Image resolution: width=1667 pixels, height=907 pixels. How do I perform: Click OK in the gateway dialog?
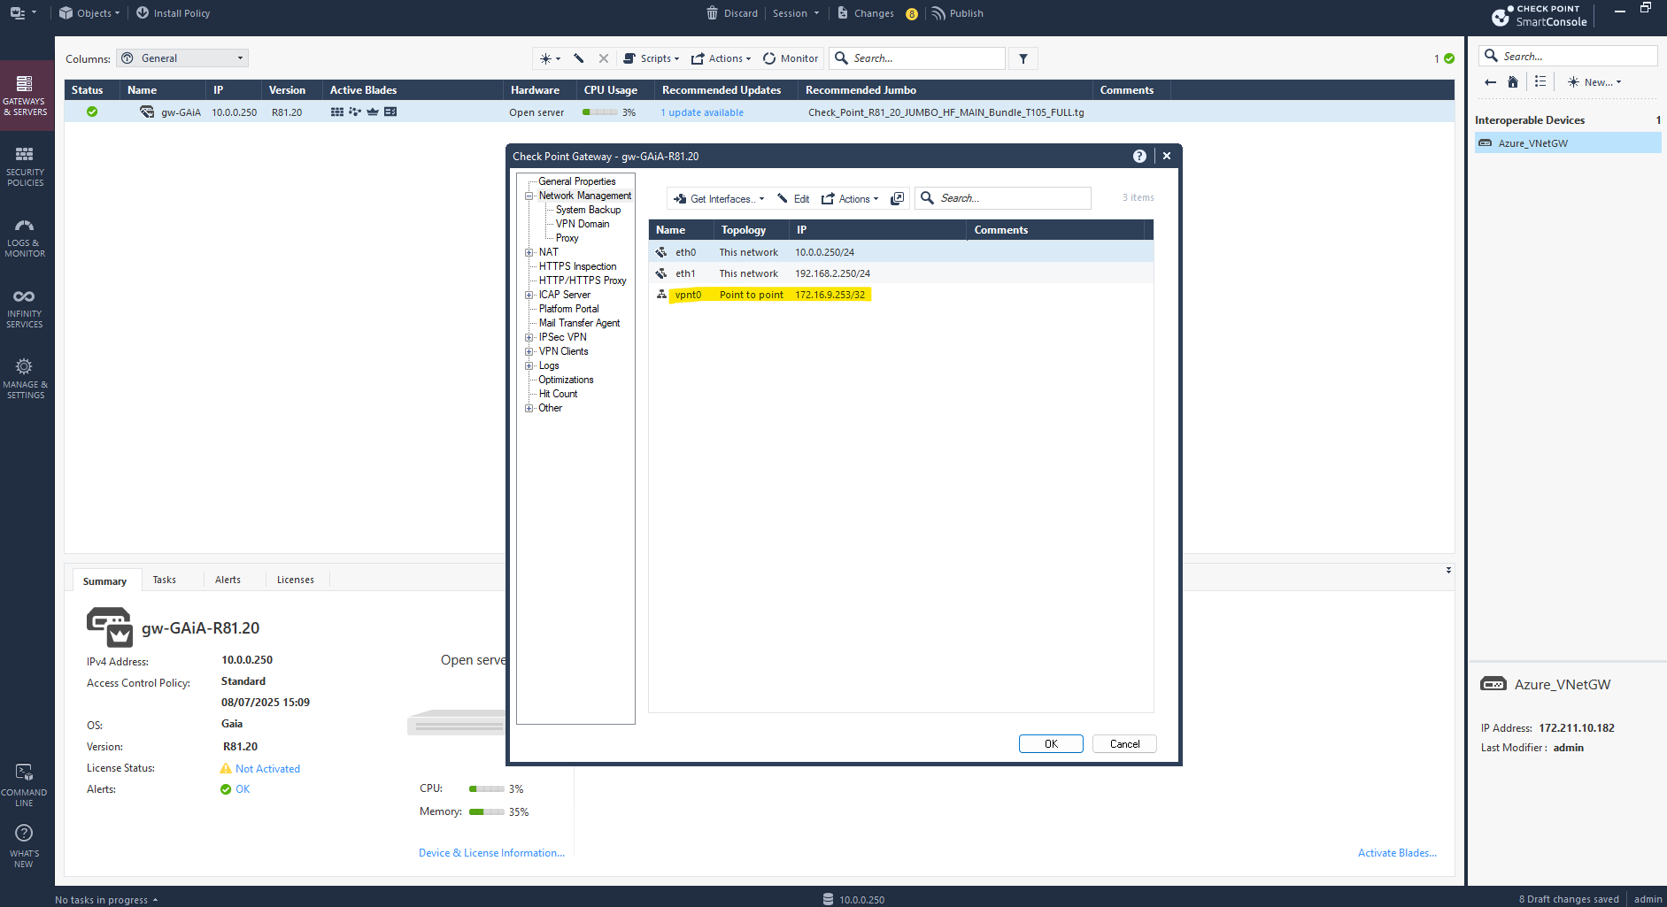coord(1051,743)
